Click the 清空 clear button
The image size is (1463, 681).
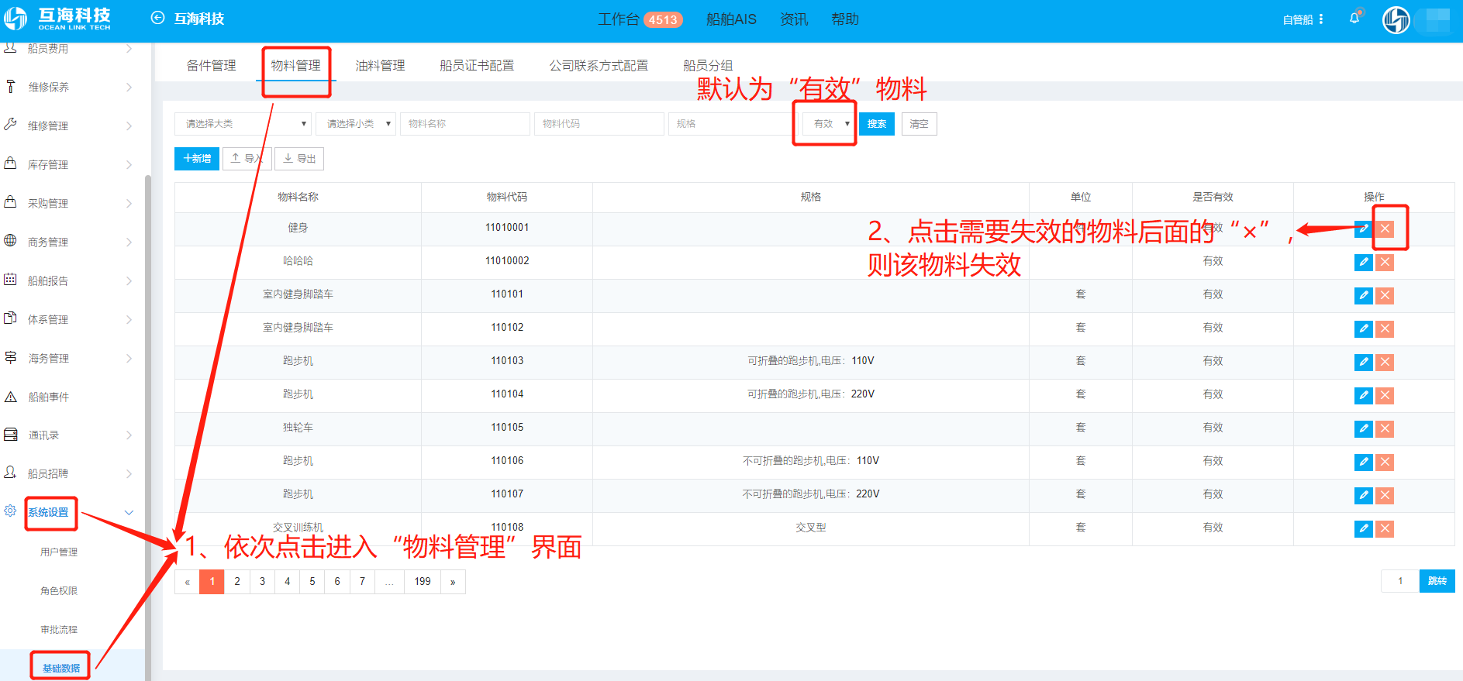[x=919, y=124]
